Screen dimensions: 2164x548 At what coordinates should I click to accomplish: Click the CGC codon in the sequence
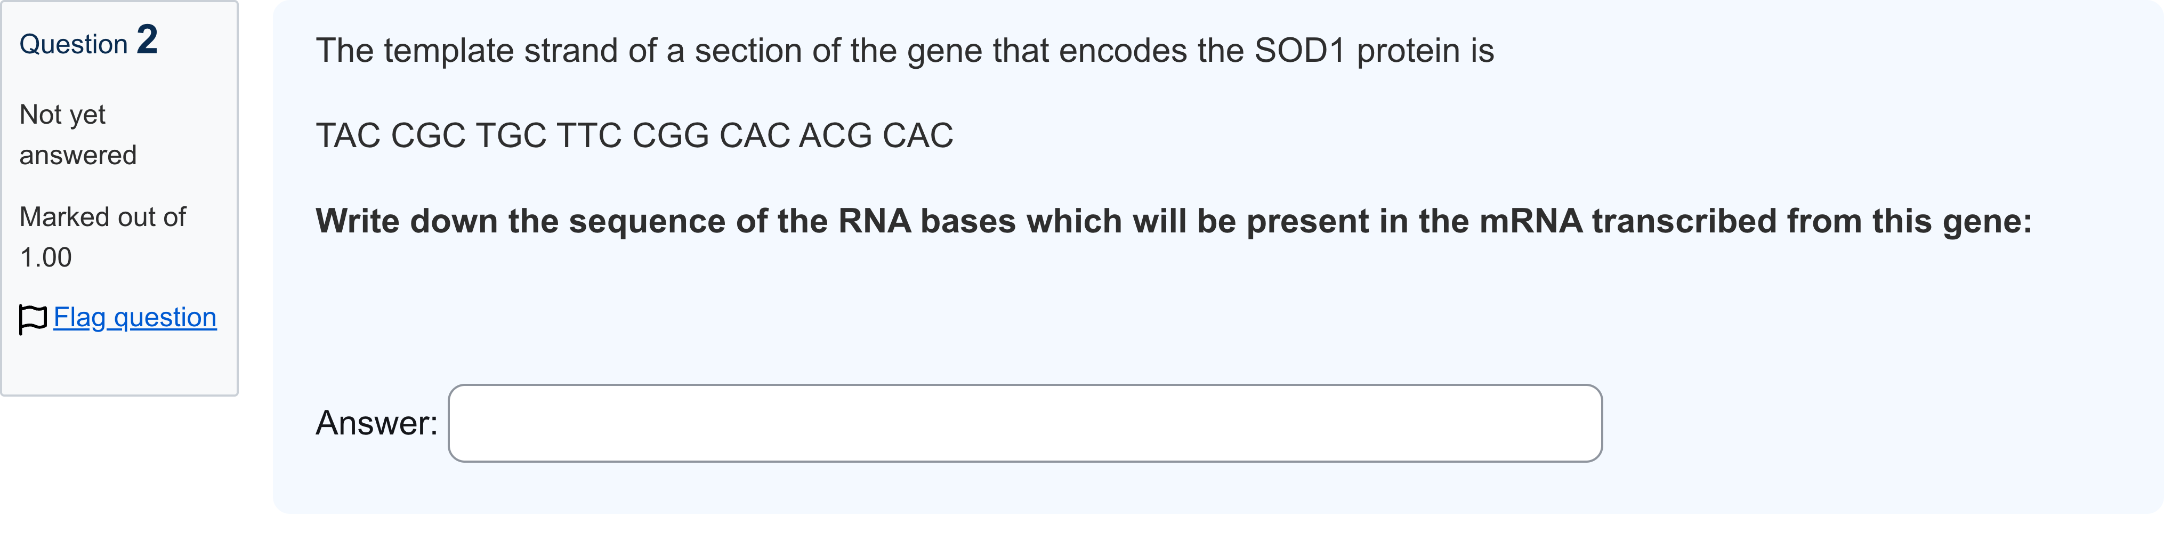click(429, 135)
